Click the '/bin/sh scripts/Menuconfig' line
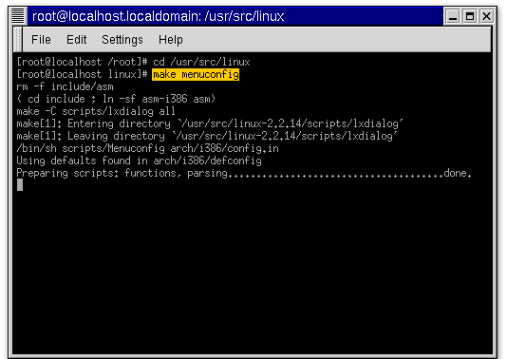 click(x=147, y=148)
